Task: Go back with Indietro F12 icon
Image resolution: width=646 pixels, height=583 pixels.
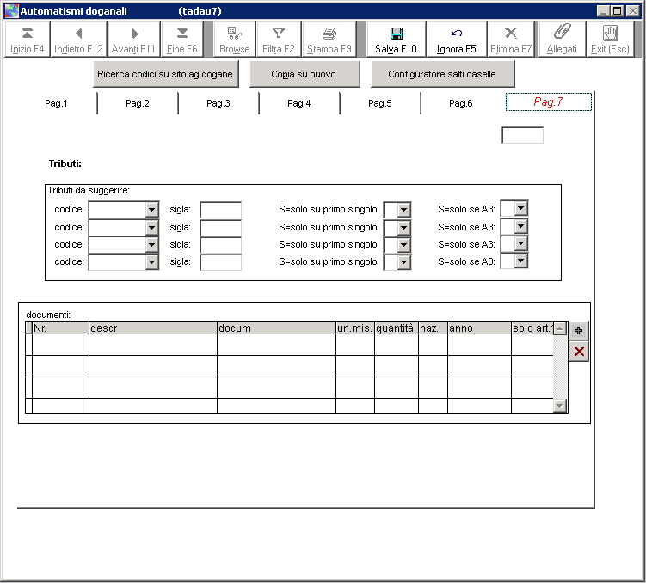Action: 78,34
